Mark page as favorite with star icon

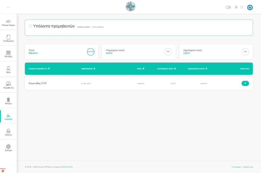(30, 26)
